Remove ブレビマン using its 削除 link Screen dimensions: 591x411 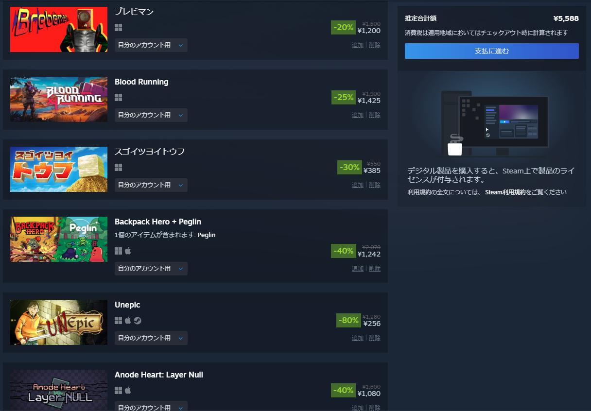coord(375,45)
